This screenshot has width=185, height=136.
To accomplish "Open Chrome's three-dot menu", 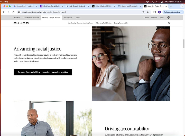I will (x=182, y=12).
